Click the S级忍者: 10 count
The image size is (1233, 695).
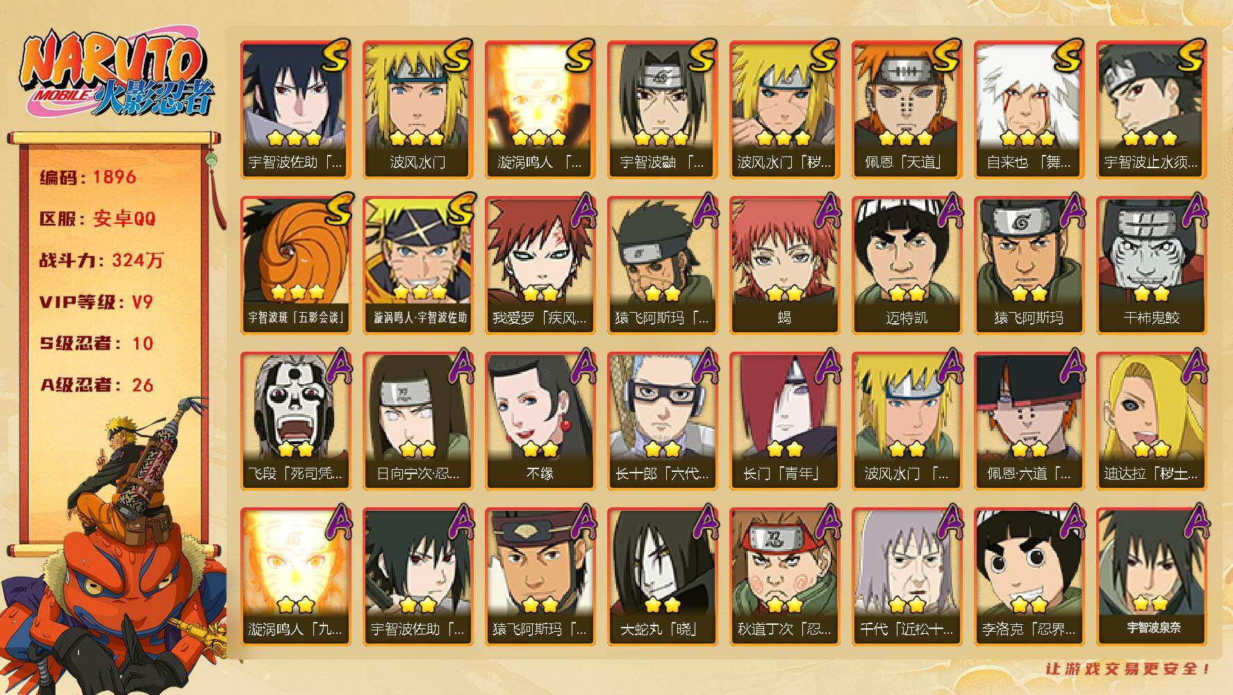(97, 343)
